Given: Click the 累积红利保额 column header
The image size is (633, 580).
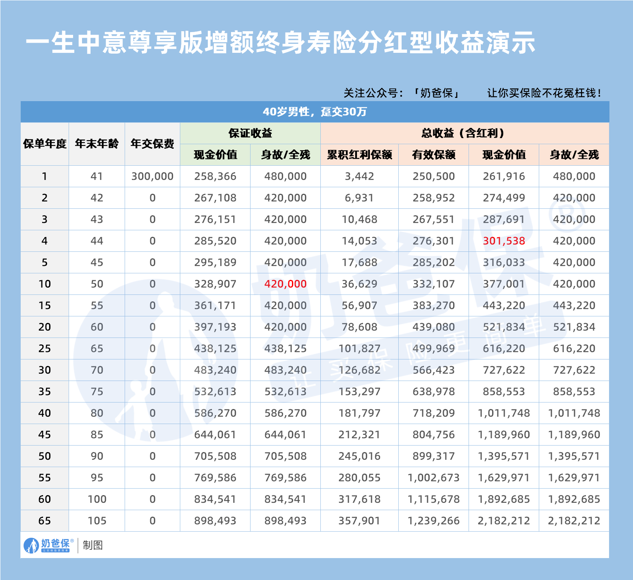Looking at the screenshot, I should [x=359, y=155].
